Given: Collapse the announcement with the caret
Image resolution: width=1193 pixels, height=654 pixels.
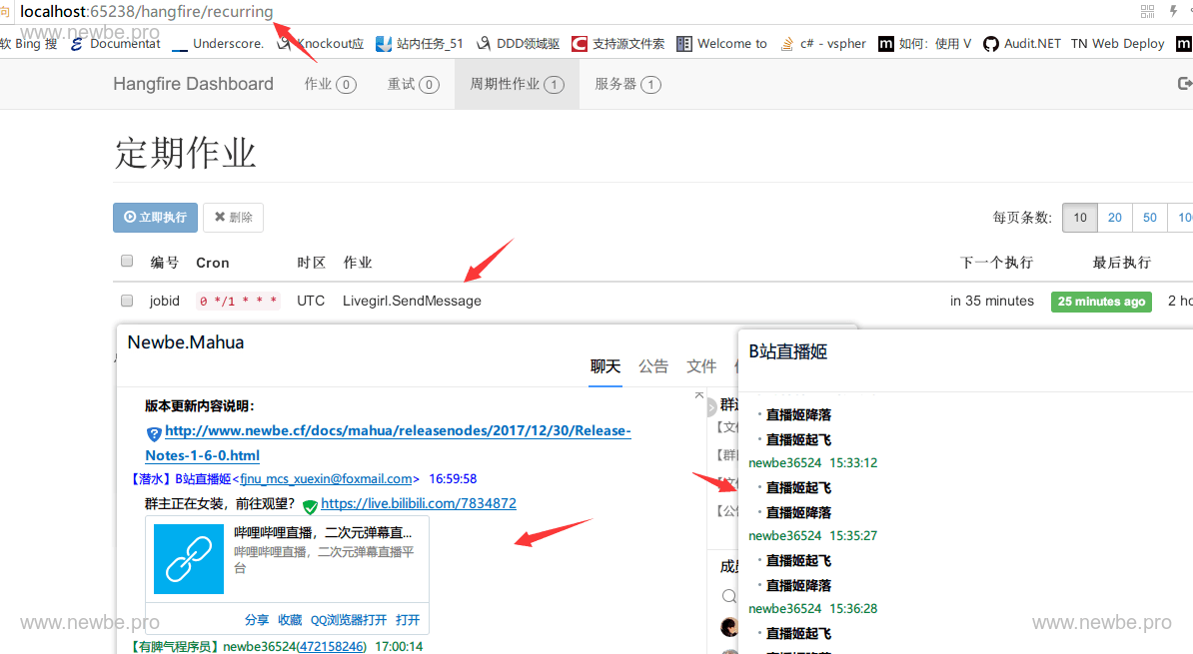Looking at the screenshot, I should coord(699,395).
